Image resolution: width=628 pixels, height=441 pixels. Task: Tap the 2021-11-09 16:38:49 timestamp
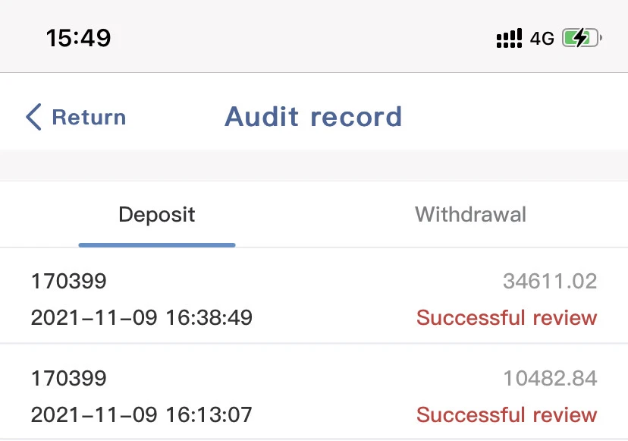(x=142, y=317)
